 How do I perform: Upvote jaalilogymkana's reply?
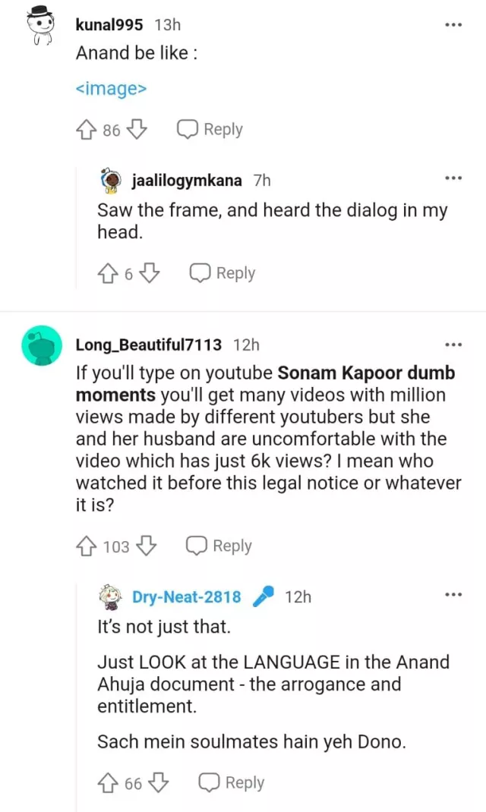coord(106,273)
